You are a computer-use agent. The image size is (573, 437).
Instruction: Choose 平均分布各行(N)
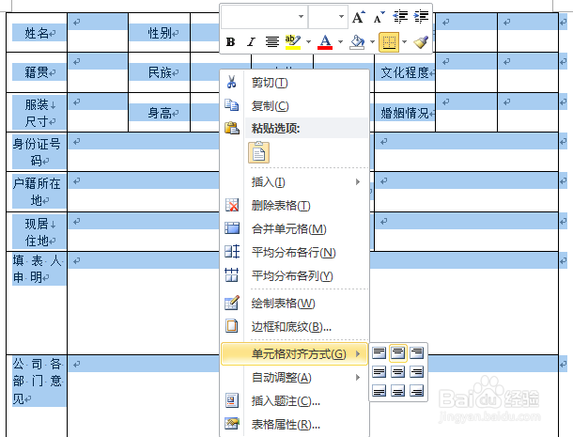pos(295,252)
